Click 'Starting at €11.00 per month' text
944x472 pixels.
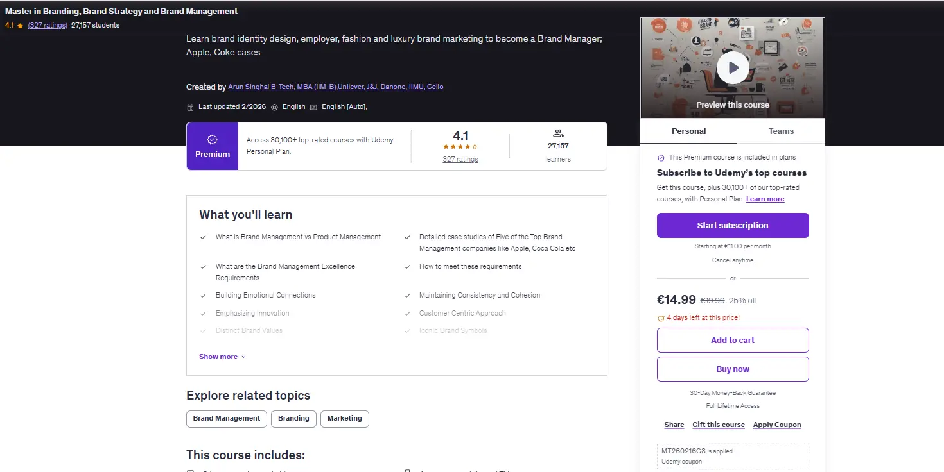point(733,246)
